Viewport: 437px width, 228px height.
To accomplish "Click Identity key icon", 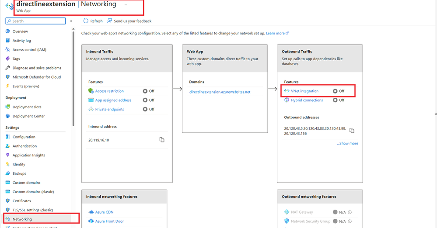I will 7,165.
